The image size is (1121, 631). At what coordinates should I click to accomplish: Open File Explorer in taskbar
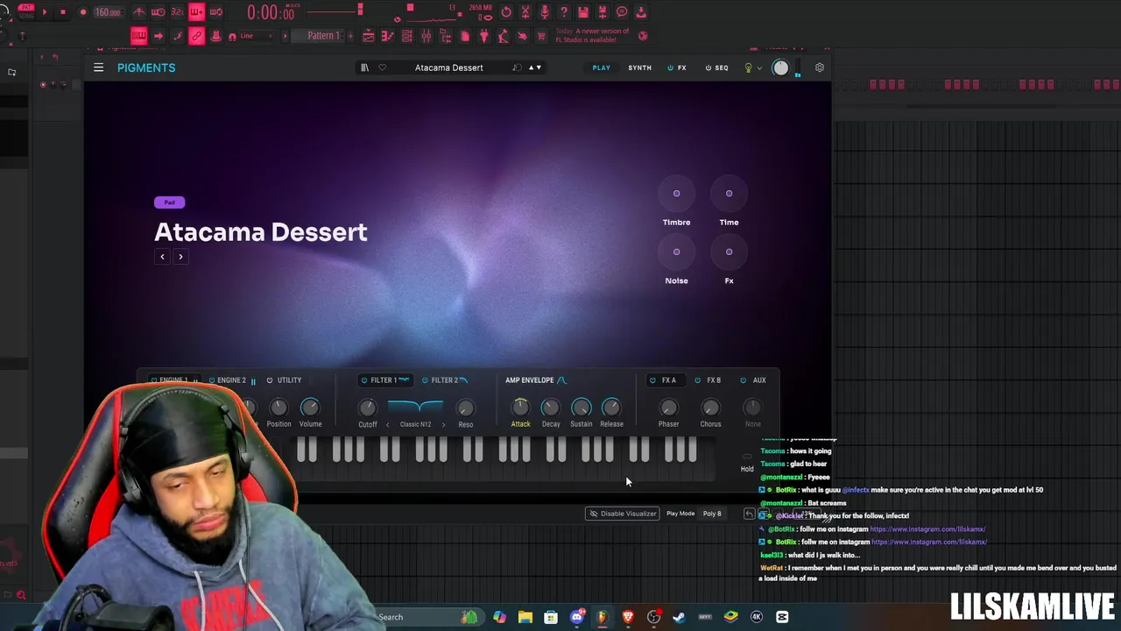point(525,617)
